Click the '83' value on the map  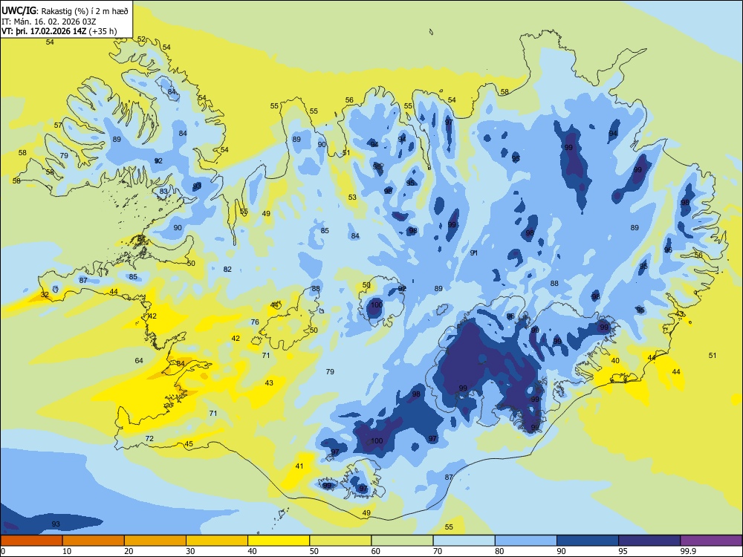click(163, 192)
